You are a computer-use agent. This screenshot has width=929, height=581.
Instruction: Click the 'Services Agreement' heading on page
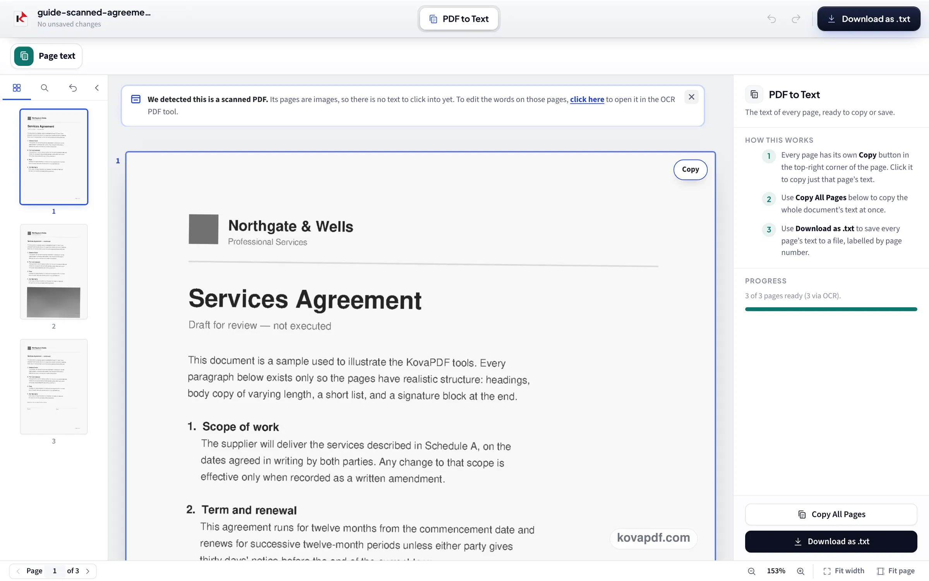305,299
